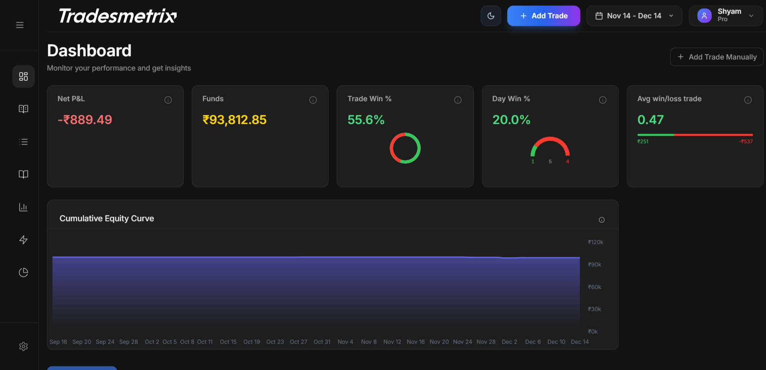The width and height of the screenshot is (766, 370).
Task: Click the ₹120k y-axis label
Action: click(x=595, y=242)
